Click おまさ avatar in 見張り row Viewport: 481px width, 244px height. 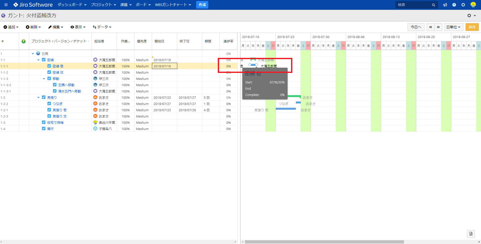tap(95, 97)
